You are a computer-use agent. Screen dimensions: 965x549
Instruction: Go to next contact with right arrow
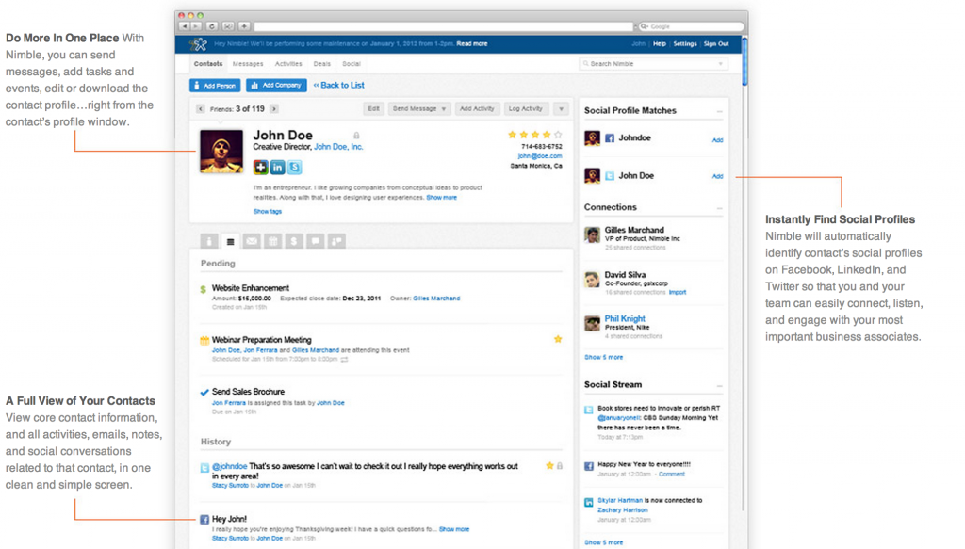(x=274, y=109)
